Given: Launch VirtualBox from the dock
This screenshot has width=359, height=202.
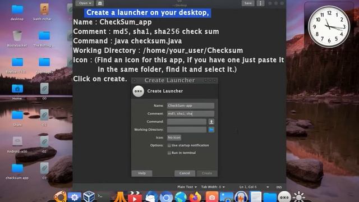Looking at the screenshot, I should pyautogui.click(x=89, y=196).
